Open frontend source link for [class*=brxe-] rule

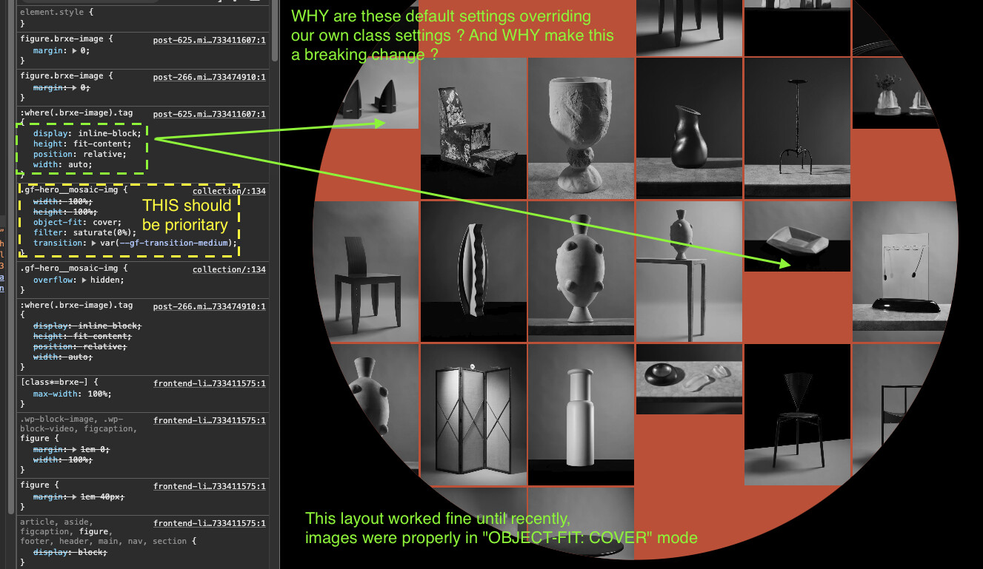point(209,383)
